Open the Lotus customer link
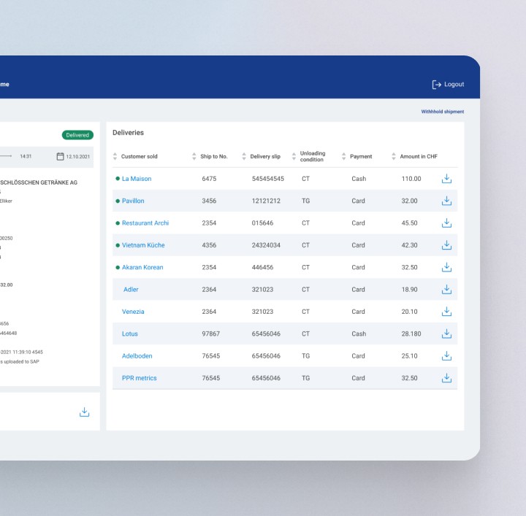526x516 pixels. click(x=130, y=334)
